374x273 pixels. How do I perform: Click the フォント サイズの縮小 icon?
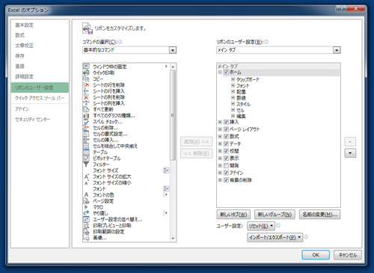tap(86, 182)
